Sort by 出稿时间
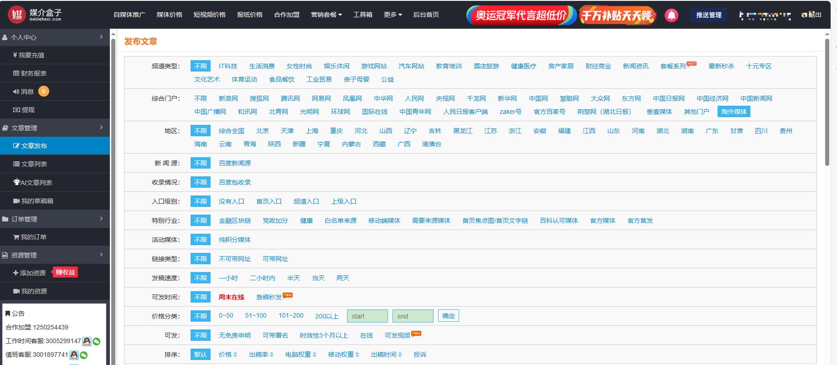837x365 pixels. coord(387,355)
